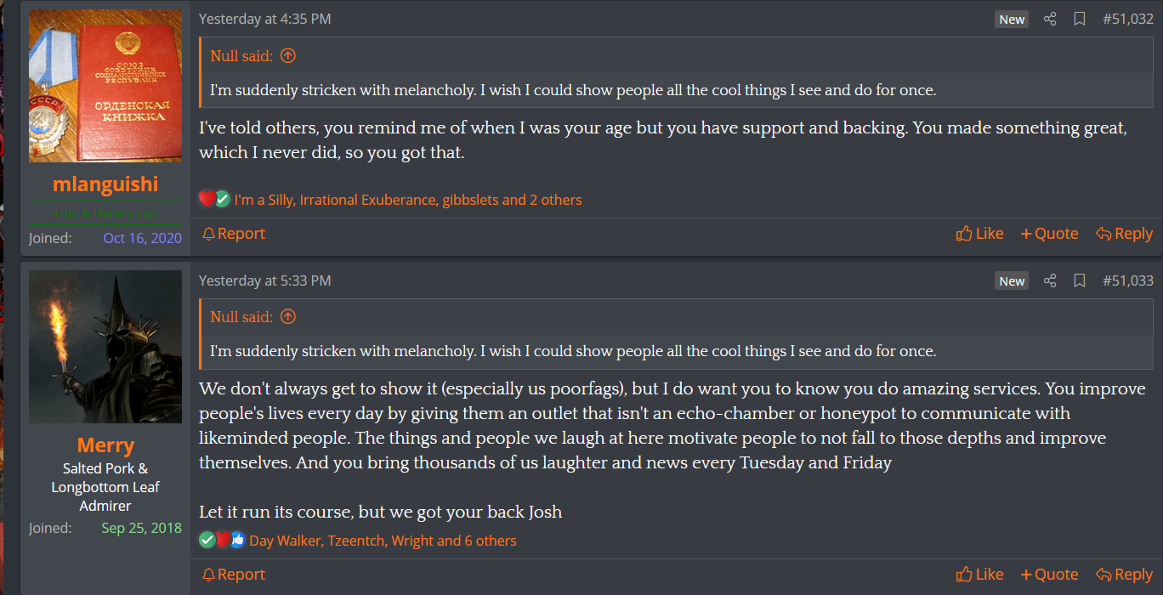The width and height of the screenshot is (1163, 595).
Task: Like Merry's post
Action: [x=980, y=575]
